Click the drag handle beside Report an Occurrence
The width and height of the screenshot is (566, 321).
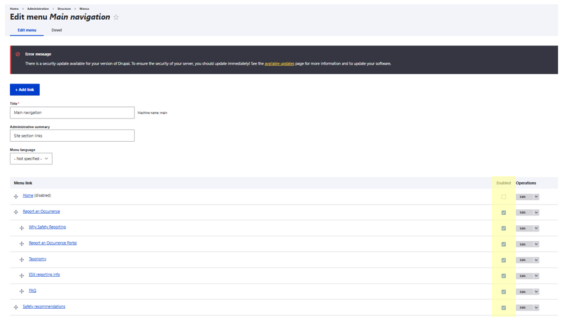click(x=16, y=212)
